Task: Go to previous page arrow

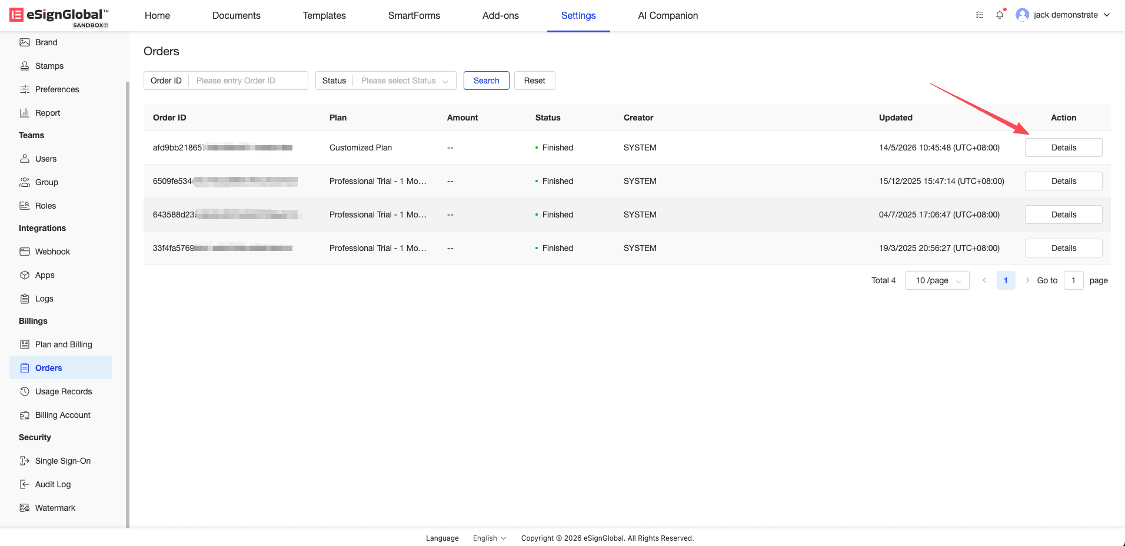Action: tap(984, 280)
